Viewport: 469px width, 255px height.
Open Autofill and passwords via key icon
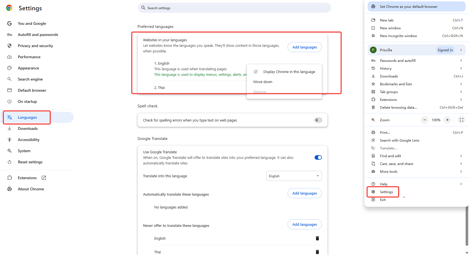pos(9,34)
